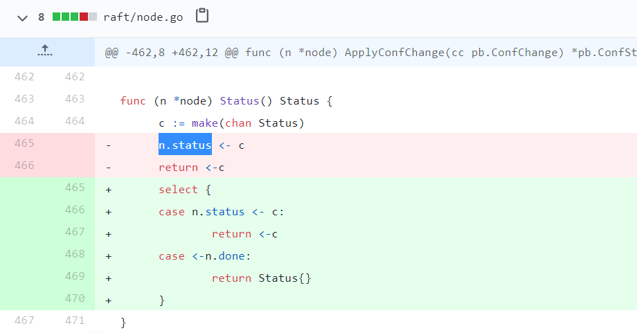The image size is (637, 333).
Task: Select old line number 465
Action: (x=24, y=143)
